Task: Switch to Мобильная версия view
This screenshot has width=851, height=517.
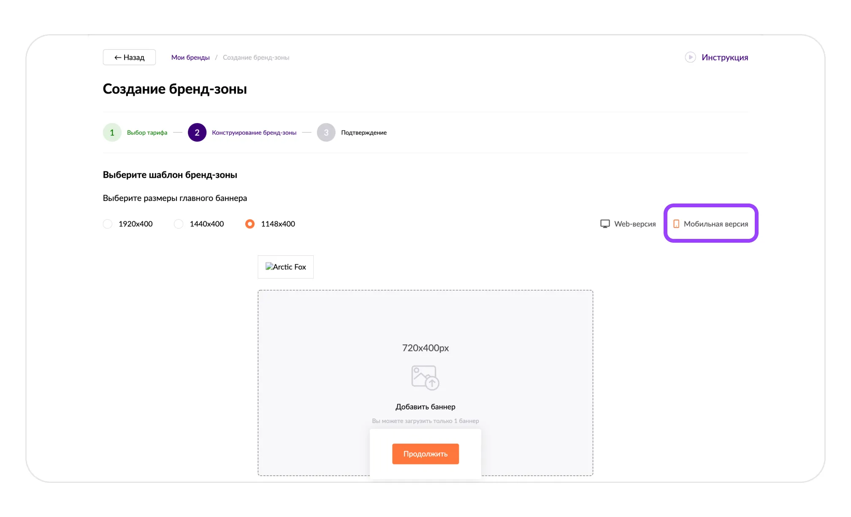Action: [x=715, y=224]
